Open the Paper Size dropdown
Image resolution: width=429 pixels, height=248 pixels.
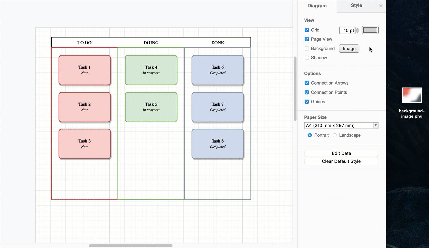tap(375, 125)
